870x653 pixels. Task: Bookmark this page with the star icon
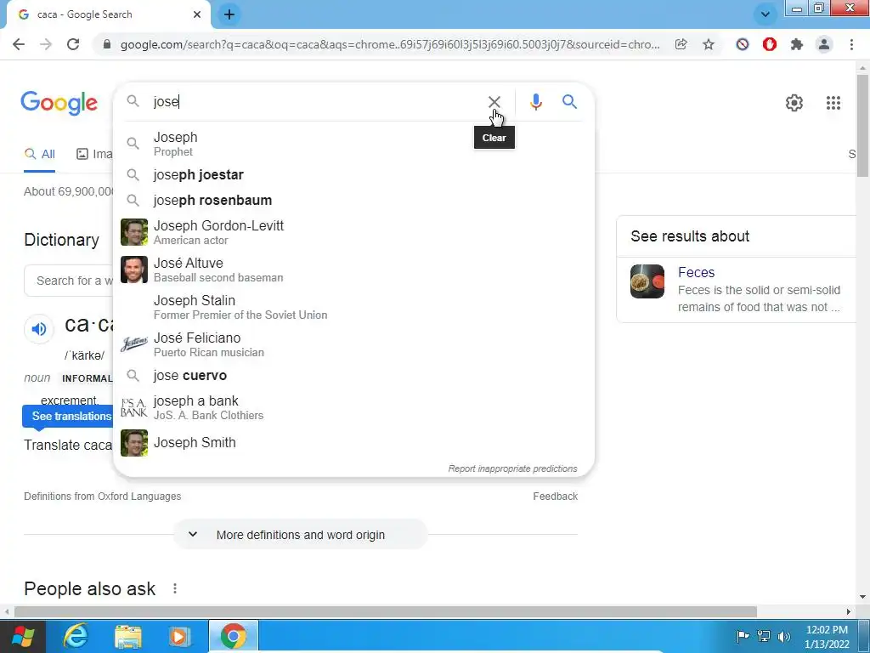pyautogui.click(x=709, y=44)
